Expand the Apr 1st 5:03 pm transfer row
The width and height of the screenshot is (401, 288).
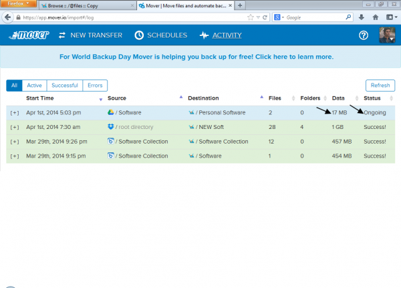15,112
